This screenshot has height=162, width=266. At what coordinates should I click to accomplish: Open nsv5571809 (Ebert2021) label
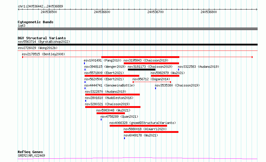(x=104, y=73)
